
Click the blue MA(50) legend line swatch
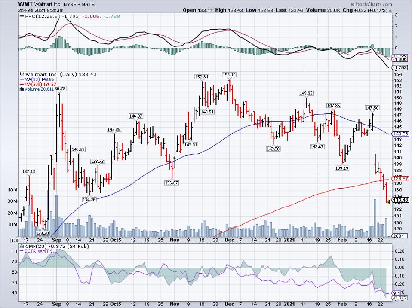[21, 79]
